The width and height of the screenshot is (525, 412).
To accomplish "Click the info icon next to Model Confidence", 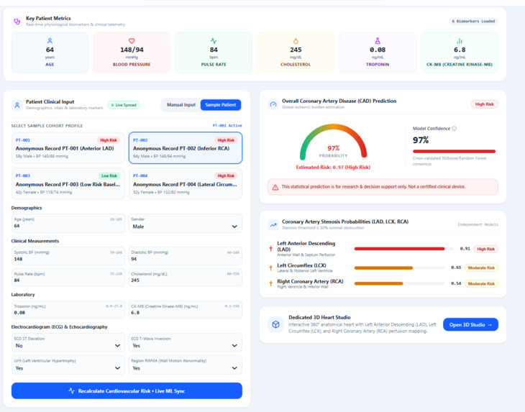I will [455, 129].
